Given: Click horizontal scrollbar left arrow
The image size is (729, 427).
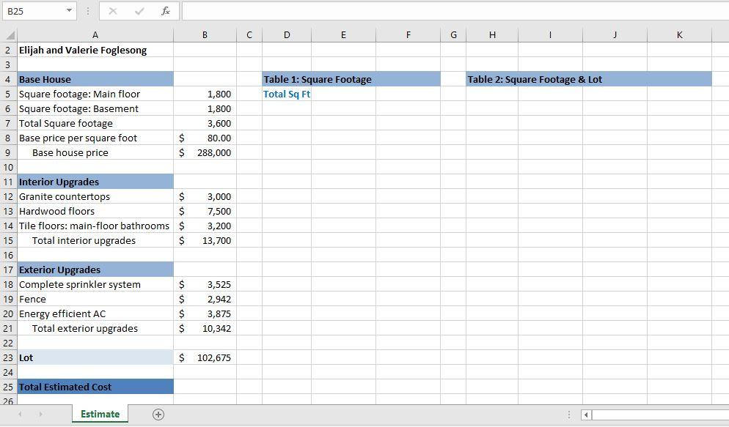Looking at the screenshot, I should (x=586, y=415).
